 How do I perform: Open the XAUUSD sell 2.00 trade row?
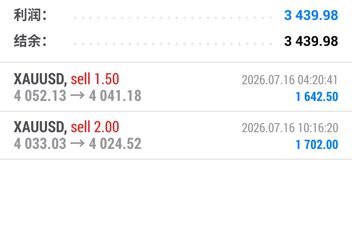coord(176,135)
